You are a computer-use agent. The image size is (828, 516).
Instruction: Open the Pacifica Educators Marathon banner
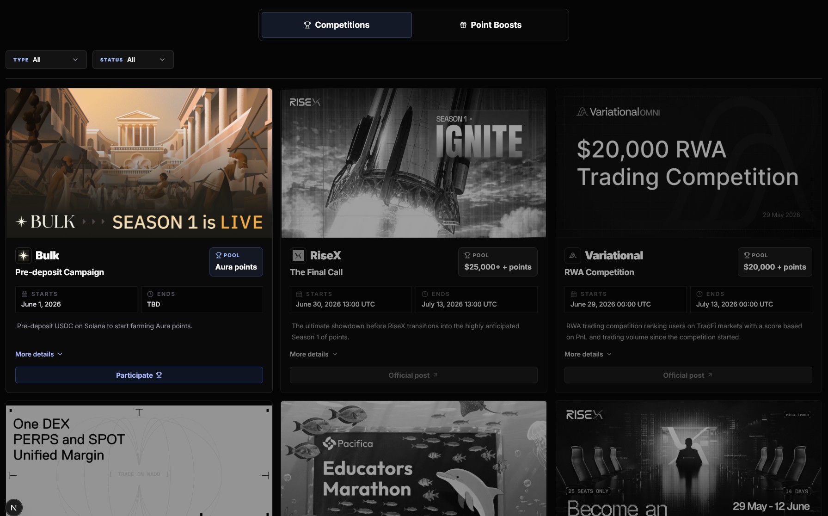pyautogui.click(x=414, y=459)
